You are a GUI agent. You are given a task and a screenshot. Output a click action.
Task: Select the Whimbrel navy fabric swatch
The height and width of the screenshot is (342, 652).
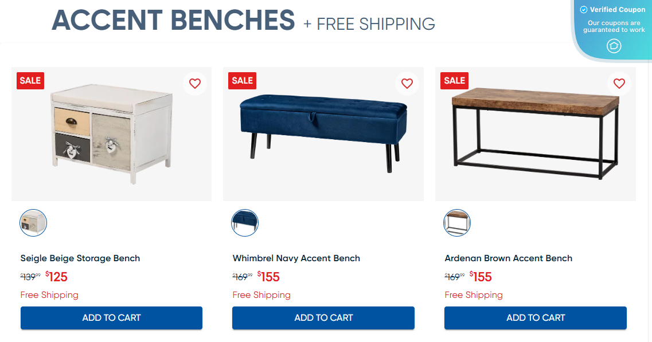pyautogui.click(x=245, y=223)
